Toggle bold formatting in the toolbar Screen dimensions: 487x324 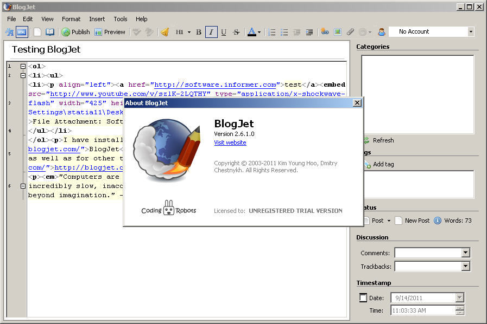199,33
